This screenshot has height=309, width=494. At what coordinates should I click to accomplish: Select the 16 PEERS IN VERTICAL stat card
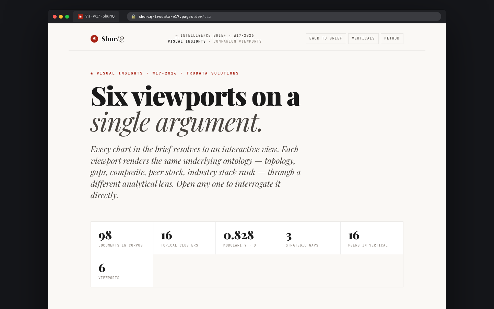[x=372, y=238]
